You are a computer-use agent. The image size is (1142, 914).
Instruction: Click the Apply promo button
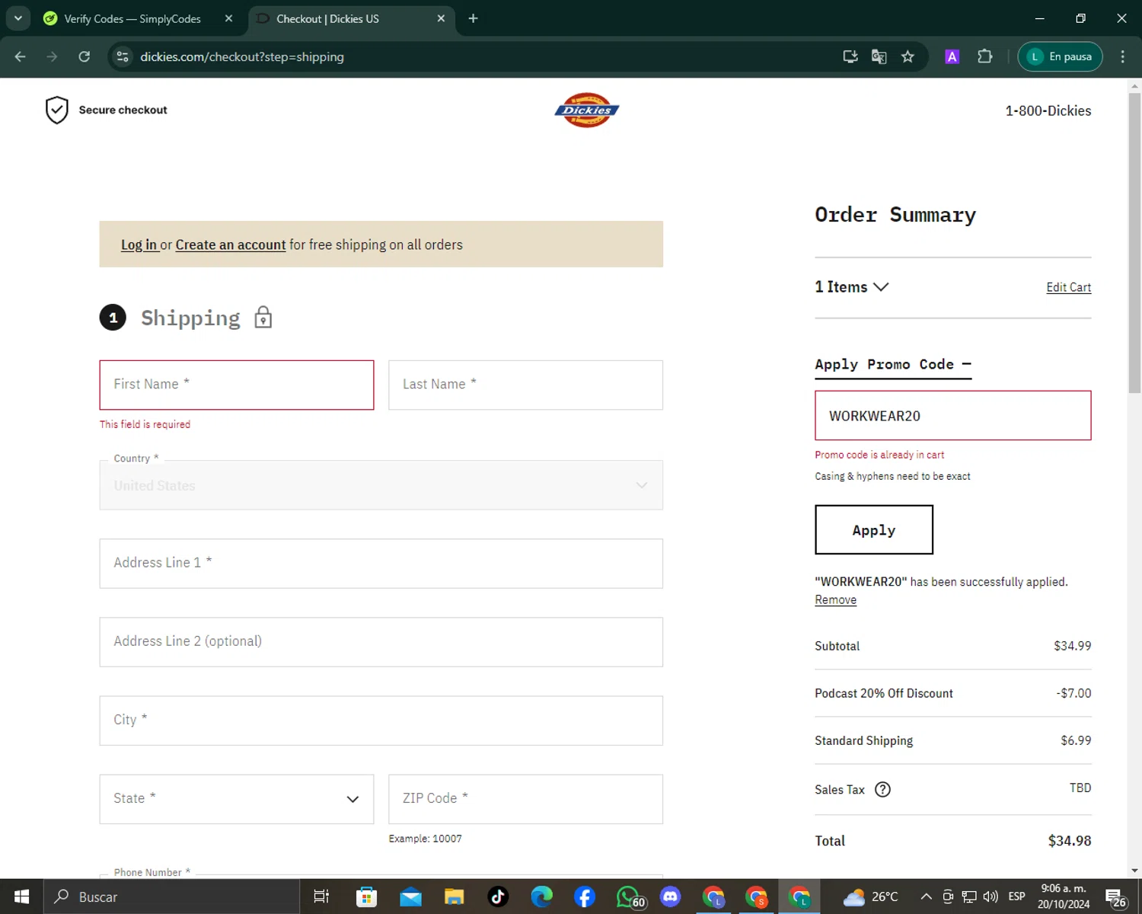click(x=874, y=529)
